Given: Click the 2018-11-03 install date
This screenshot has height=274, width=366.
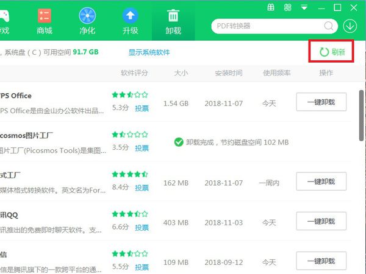Looking at the screenshot, I should point(224,223).
